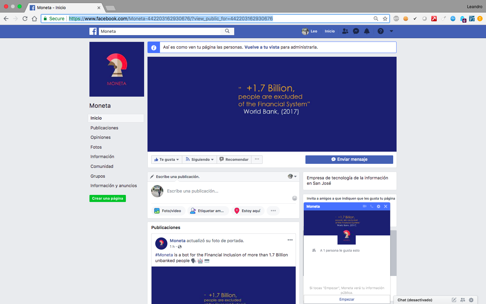Click Crear una página button
The image size is (486, 304).
coord(108,198)
